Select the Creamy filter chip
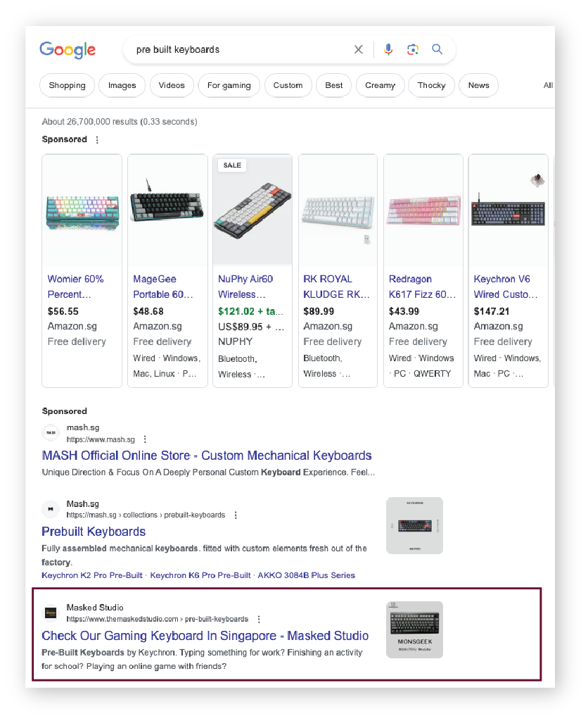This screenshot has width=588, height=721. click(x=381, y=85)
